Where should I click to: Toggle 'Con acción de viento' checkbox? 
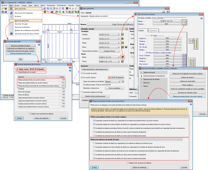coord(81,73)
